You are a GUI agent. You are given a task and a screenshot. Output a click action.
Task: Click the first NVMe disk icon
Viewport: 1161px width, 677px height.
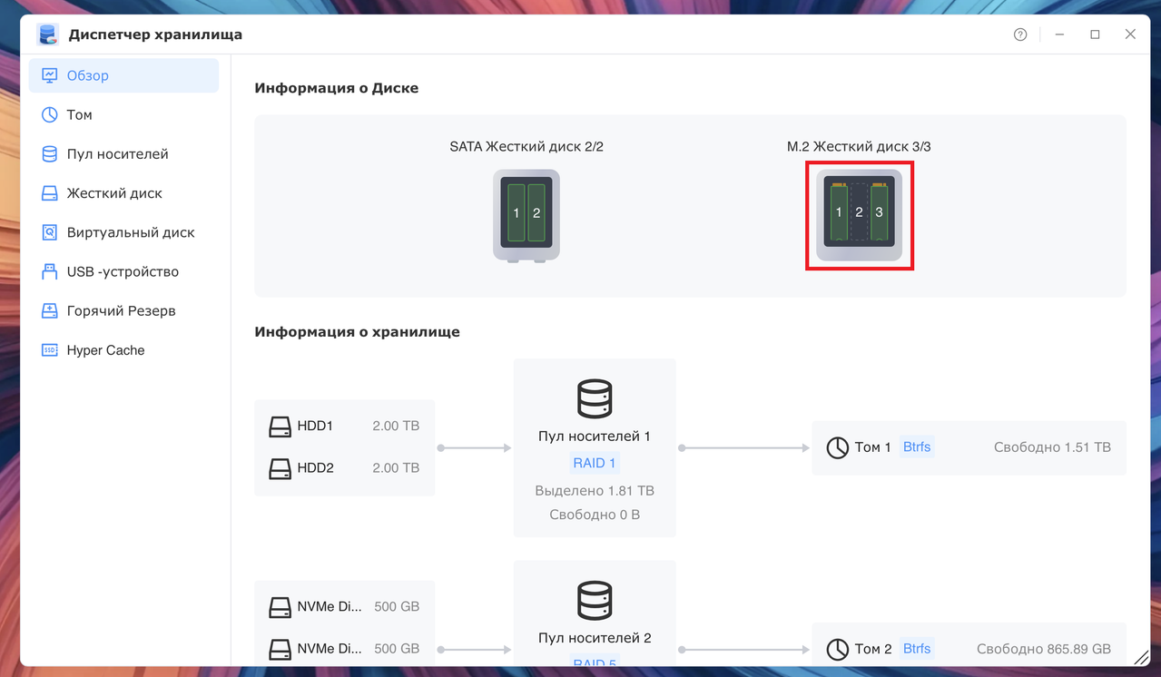pos(280,607)
